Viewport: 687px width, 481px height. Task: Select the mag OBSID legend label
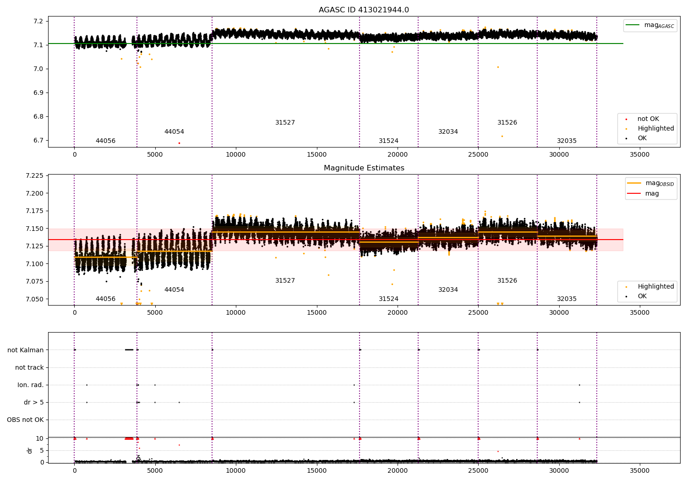(660, 183)
